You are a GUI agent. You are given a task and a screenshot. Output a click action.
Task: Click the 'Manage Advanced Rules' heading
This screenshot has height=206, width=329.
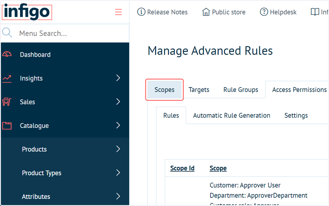point(210,51)
